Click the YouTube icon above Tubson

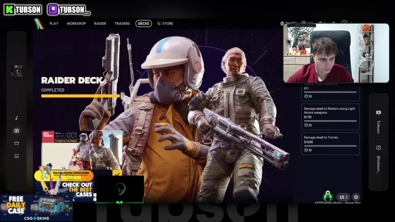[x=378, y=113]
